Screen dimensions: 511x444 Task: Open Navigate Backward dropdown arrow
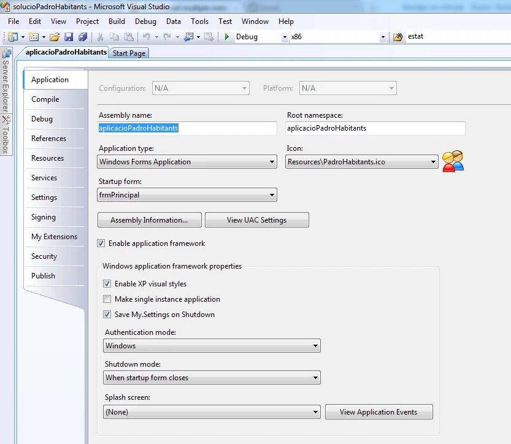(198, 37)
